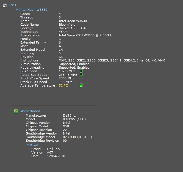Image resolution: width=183 pixels, height=172 pixels.
Task: Click the Intel Xeon W3530 heading link
Action: tap(33, 10)
